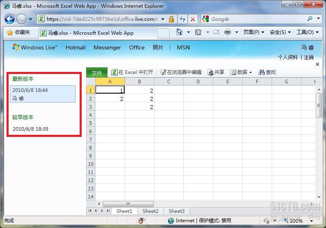Click the security padlock icon

171,19
